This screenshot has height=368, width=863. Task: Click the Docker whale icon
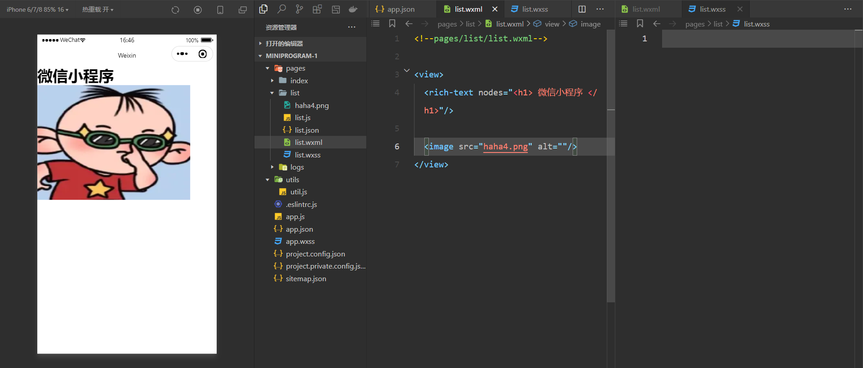tap(353, 9)
